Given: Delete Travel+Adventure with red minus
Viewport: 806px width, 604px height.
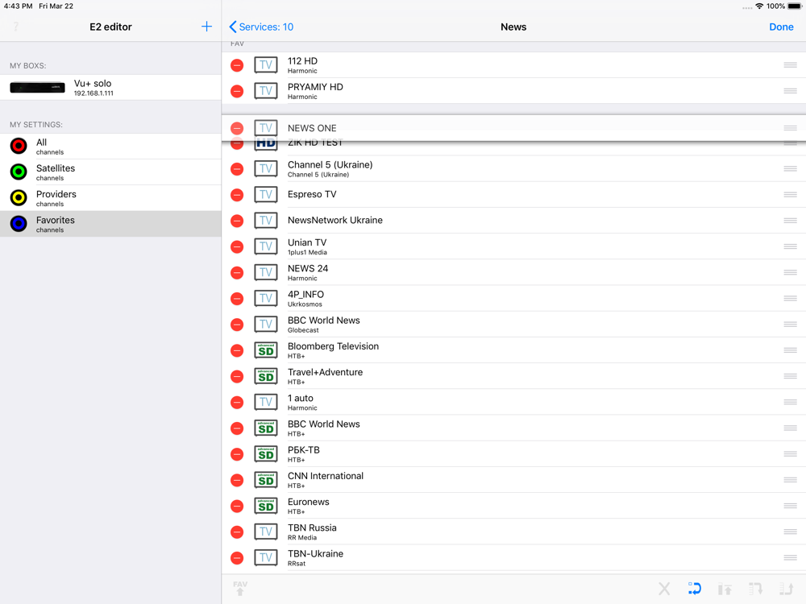Looking at the screenshot, I should pos(237,376).
